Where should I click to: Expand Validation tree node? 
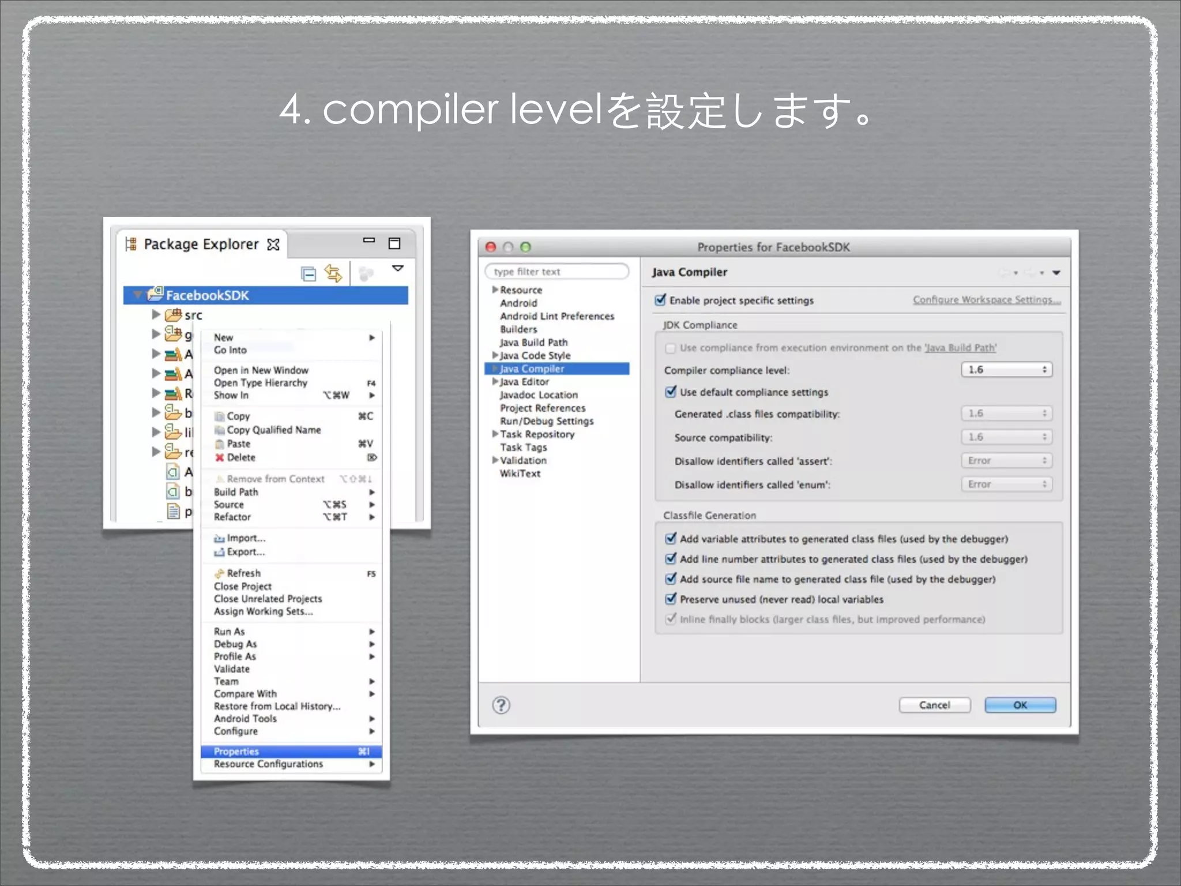495,460
